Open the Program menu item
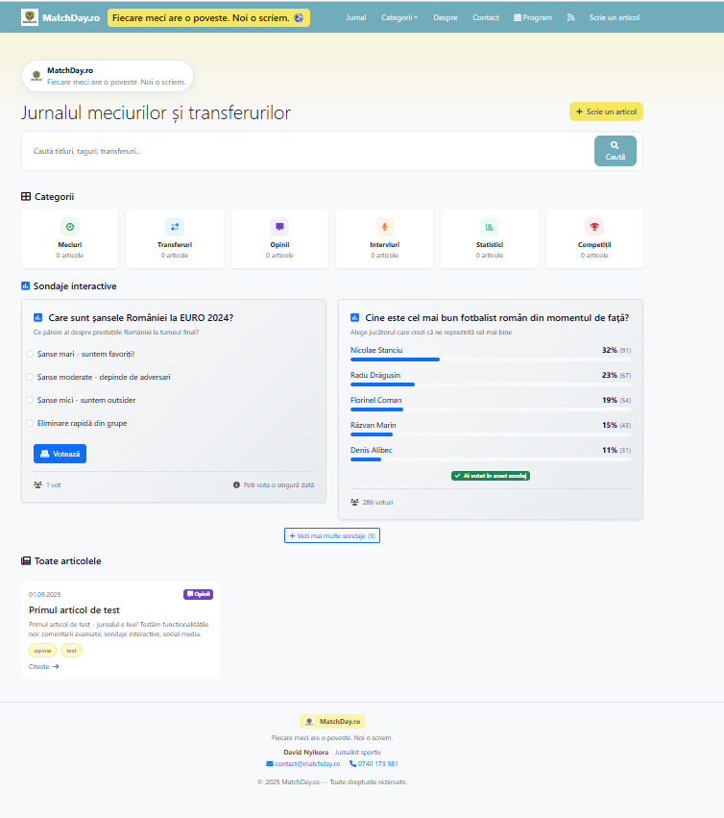724x818 pixels. point(533,18)
